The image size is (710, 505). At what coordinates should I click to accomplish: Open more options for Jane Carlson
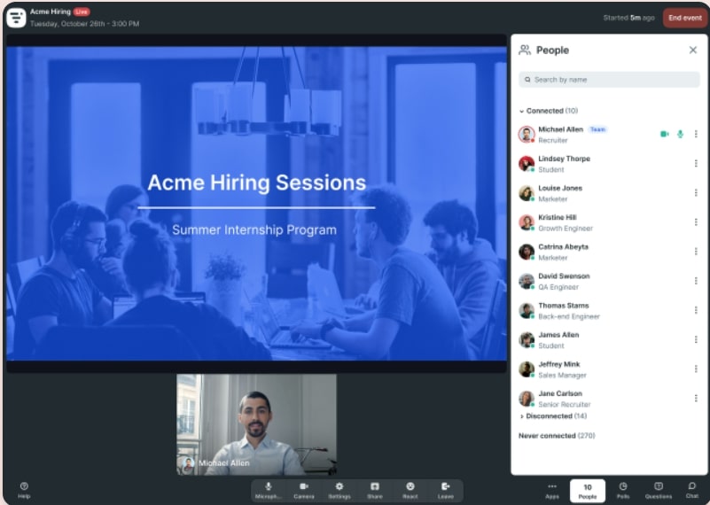tap(696, 398)
